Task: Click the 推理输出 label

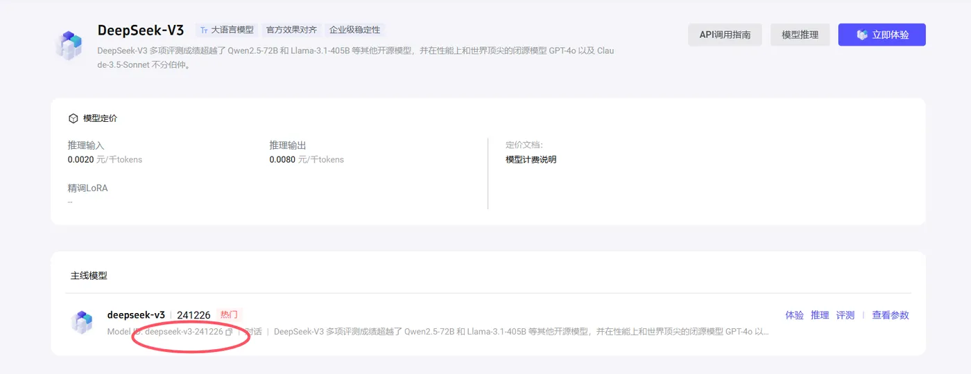Action: click(x=288, y=145)
